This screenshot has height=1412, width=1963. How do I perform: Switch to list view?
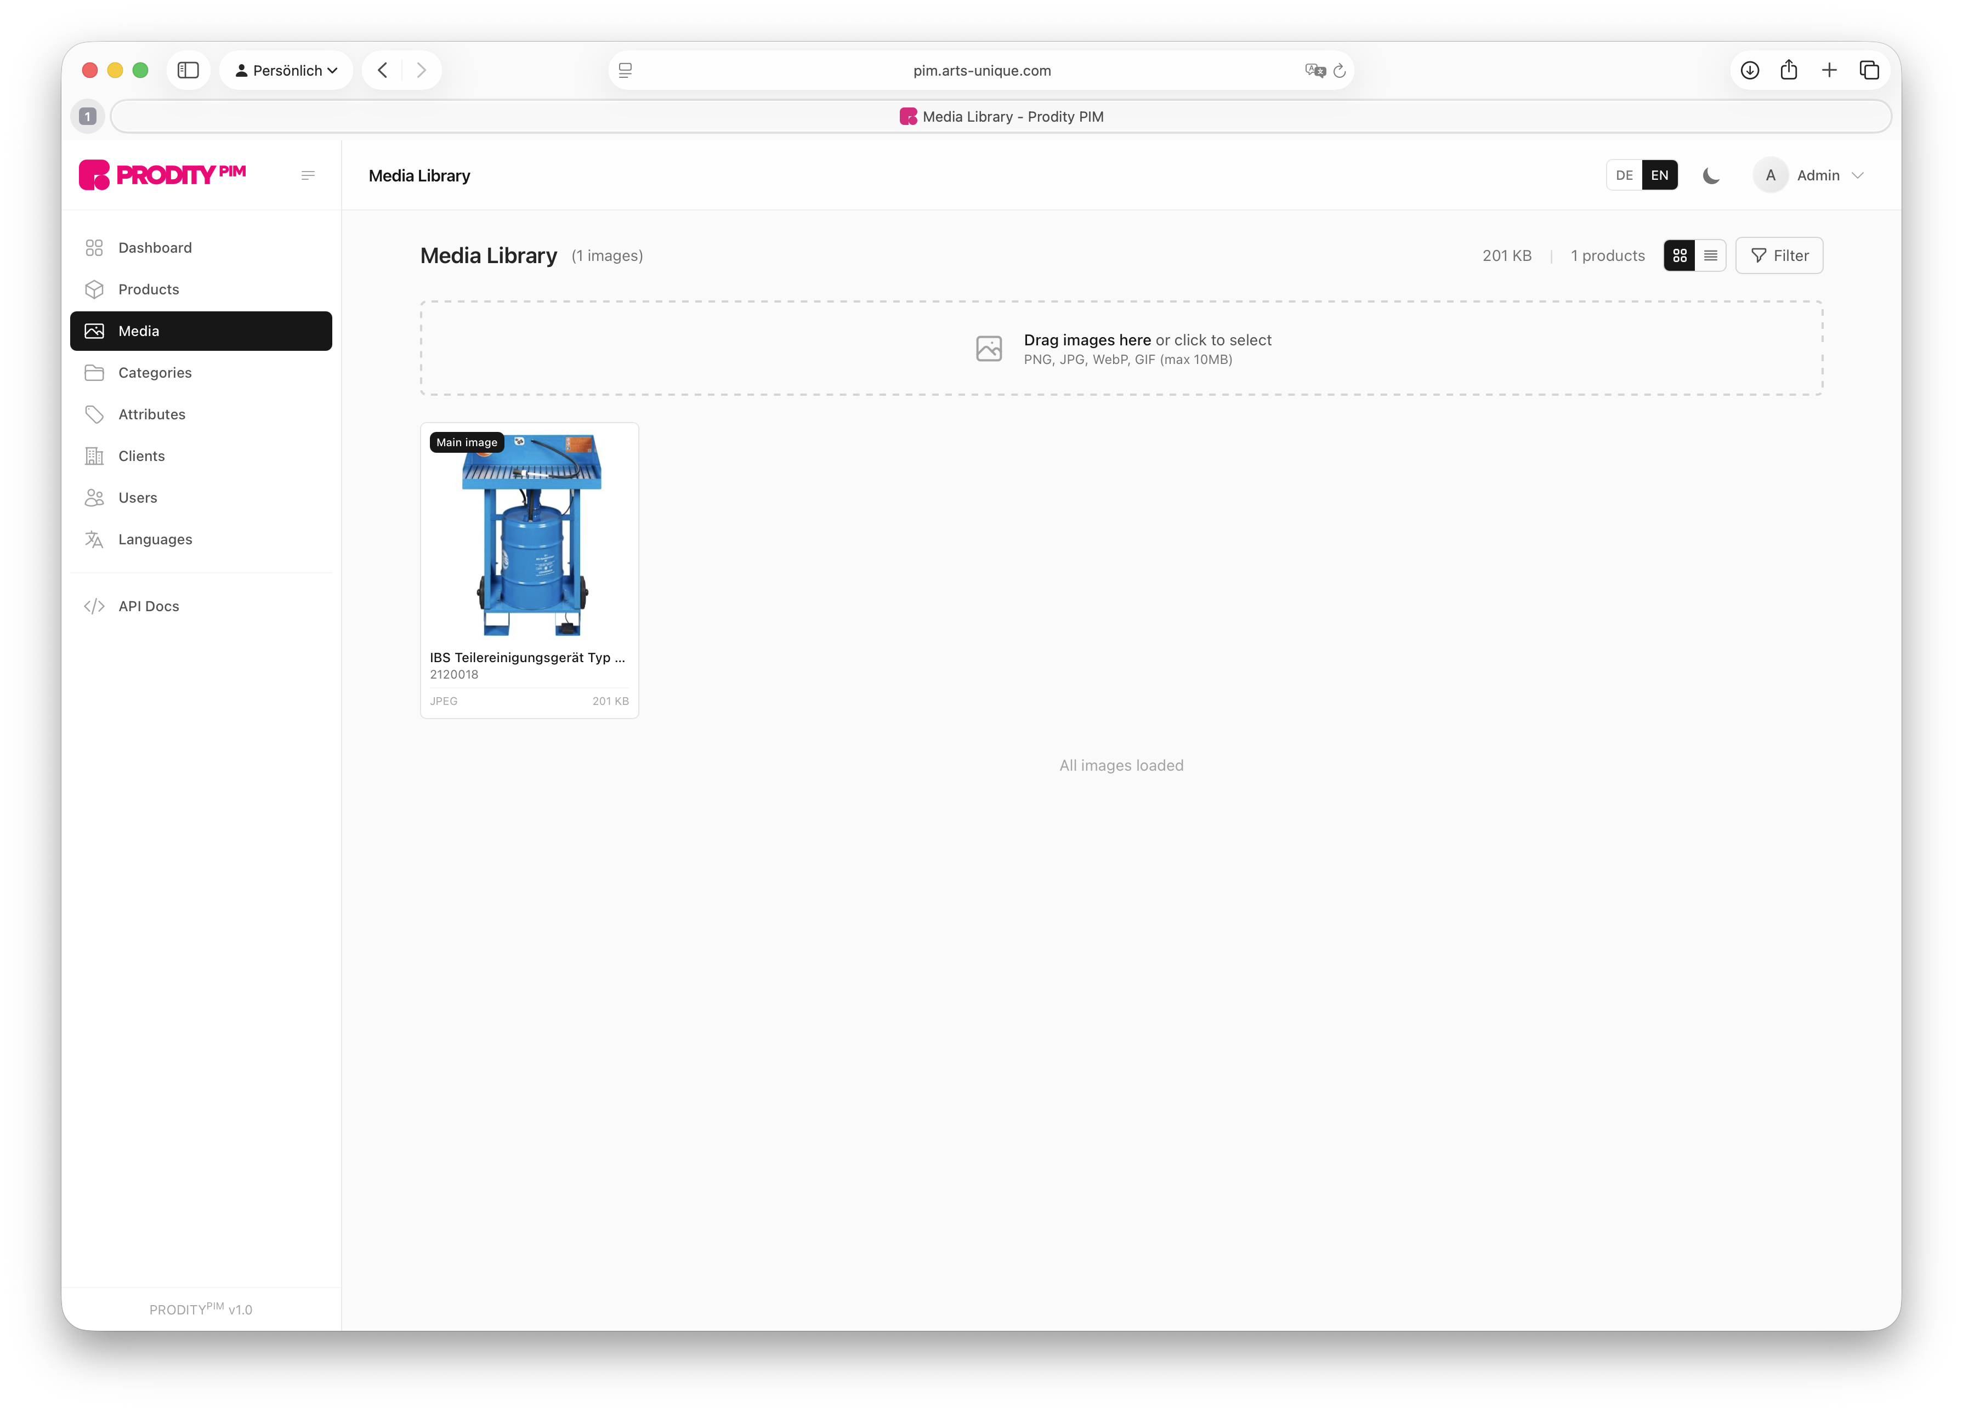tap(1710, 255)
